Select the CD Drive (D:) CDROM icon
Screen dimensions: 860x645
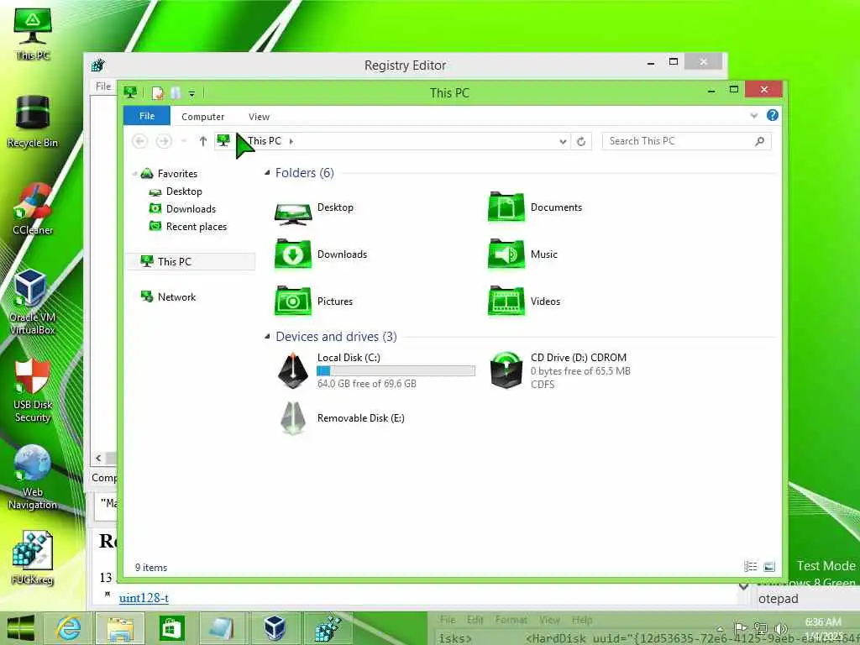pyautogui.click(x=506, y=370)
